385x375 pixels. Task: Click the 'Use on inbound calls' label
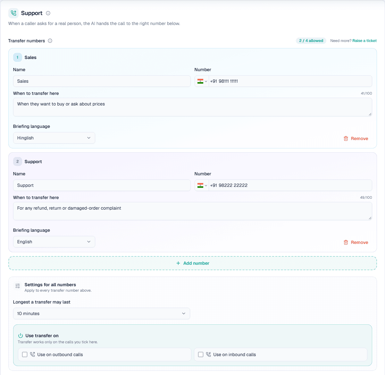(235, 354)
